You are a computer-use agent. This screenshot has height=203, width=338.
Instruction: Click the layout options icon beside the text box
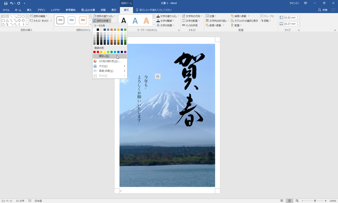tap(157, 76)
